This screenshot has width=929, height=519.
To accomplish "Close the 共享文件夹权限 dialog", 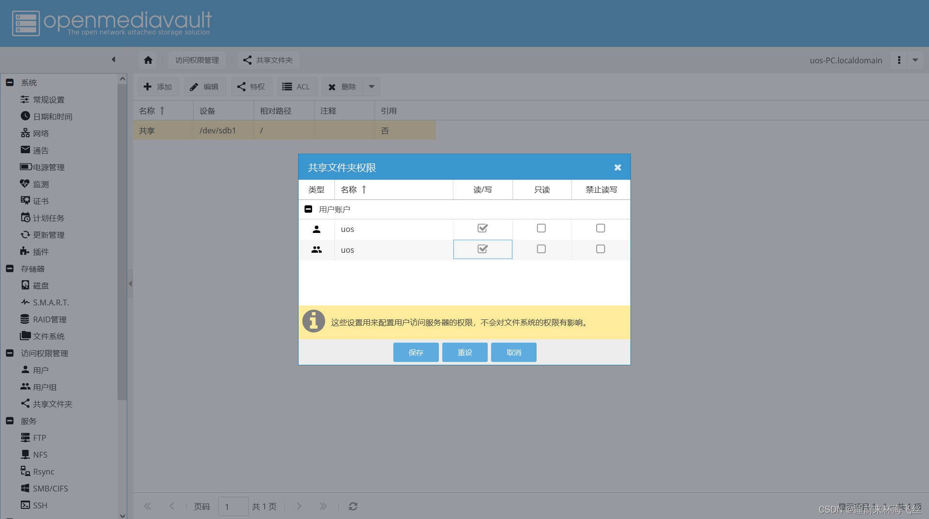I will (x=618, y=167).
